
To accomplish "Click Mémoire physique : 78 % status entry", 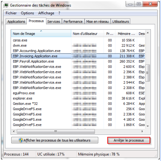I will 99,154.
